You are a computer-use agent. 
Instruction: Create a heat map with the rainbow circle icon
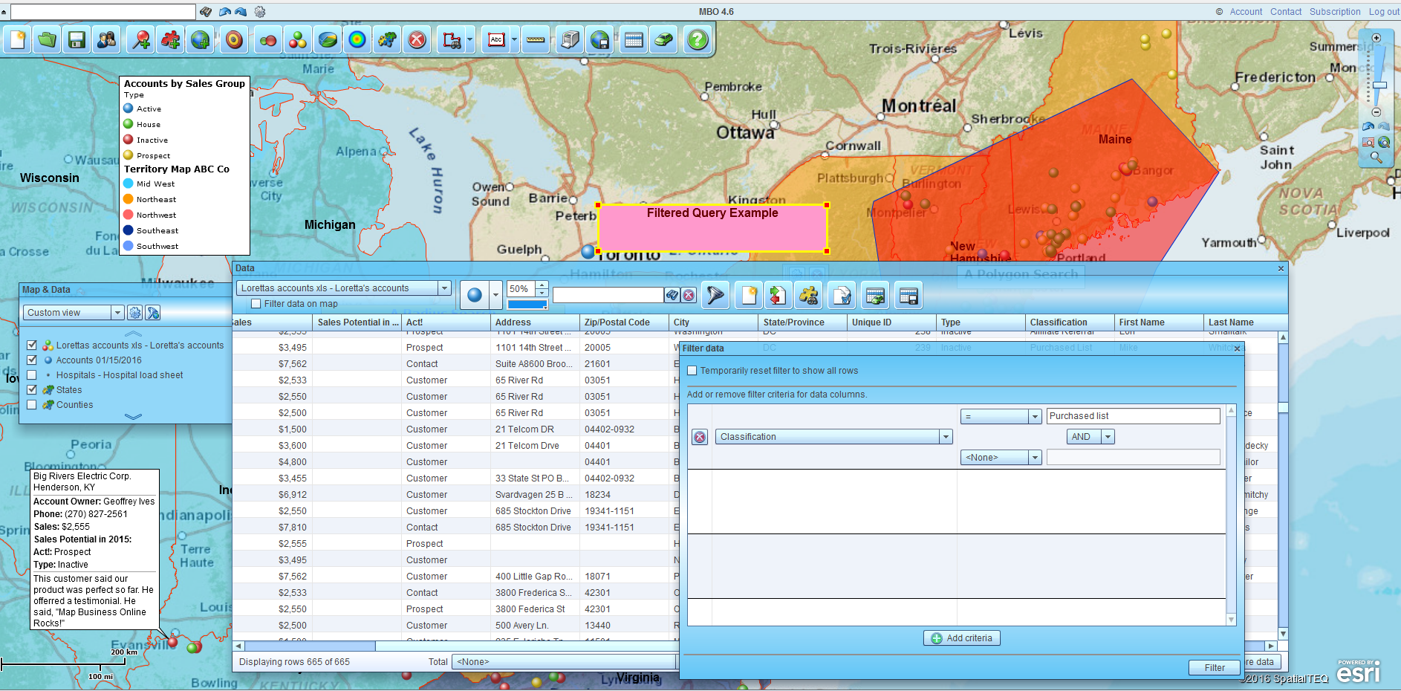[x=357, y=39]
